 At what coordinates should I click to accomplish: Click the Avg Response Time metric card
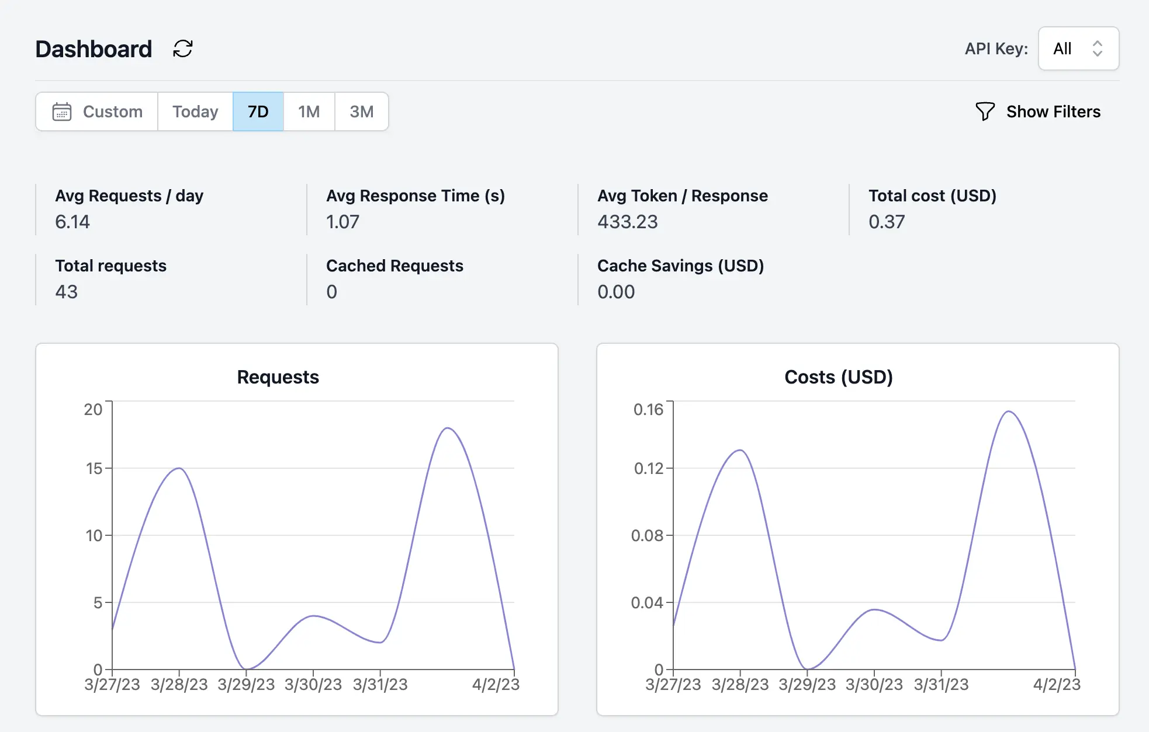point(416,208)
